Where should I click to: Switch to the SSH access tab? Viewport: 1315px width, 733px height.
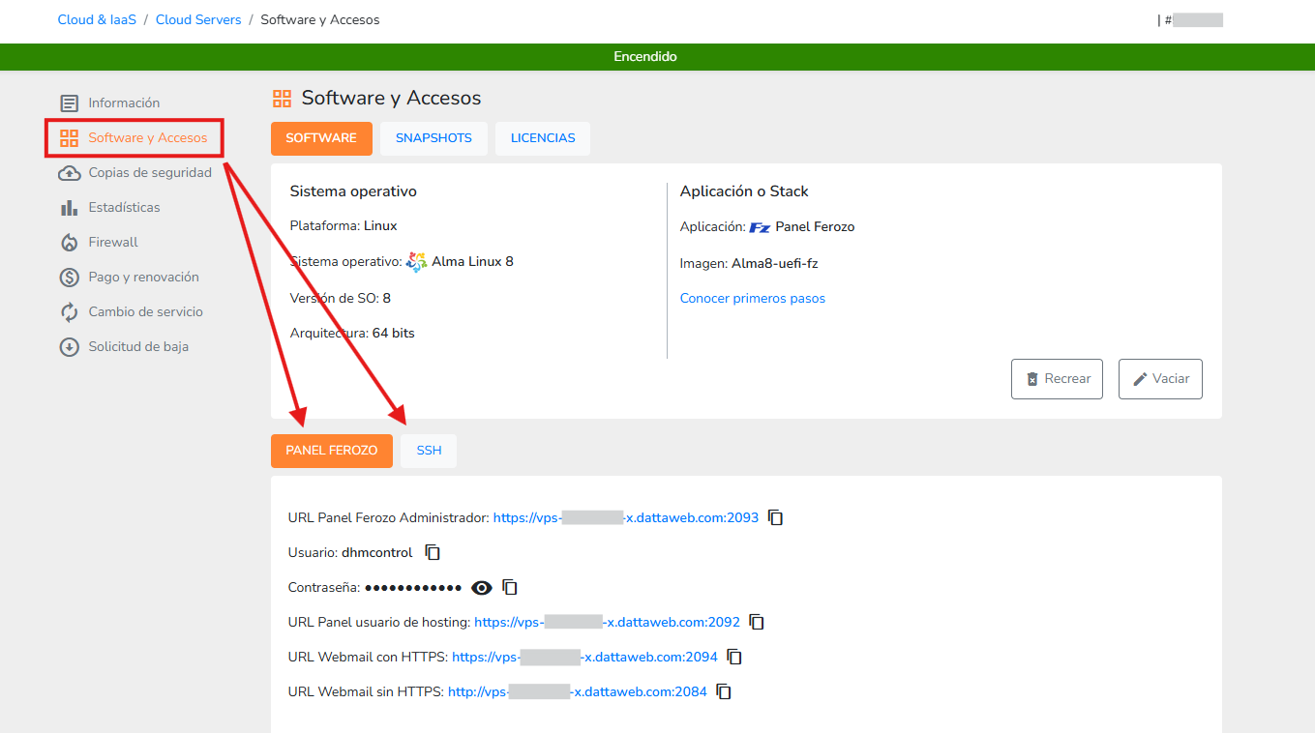coord(428,450)
